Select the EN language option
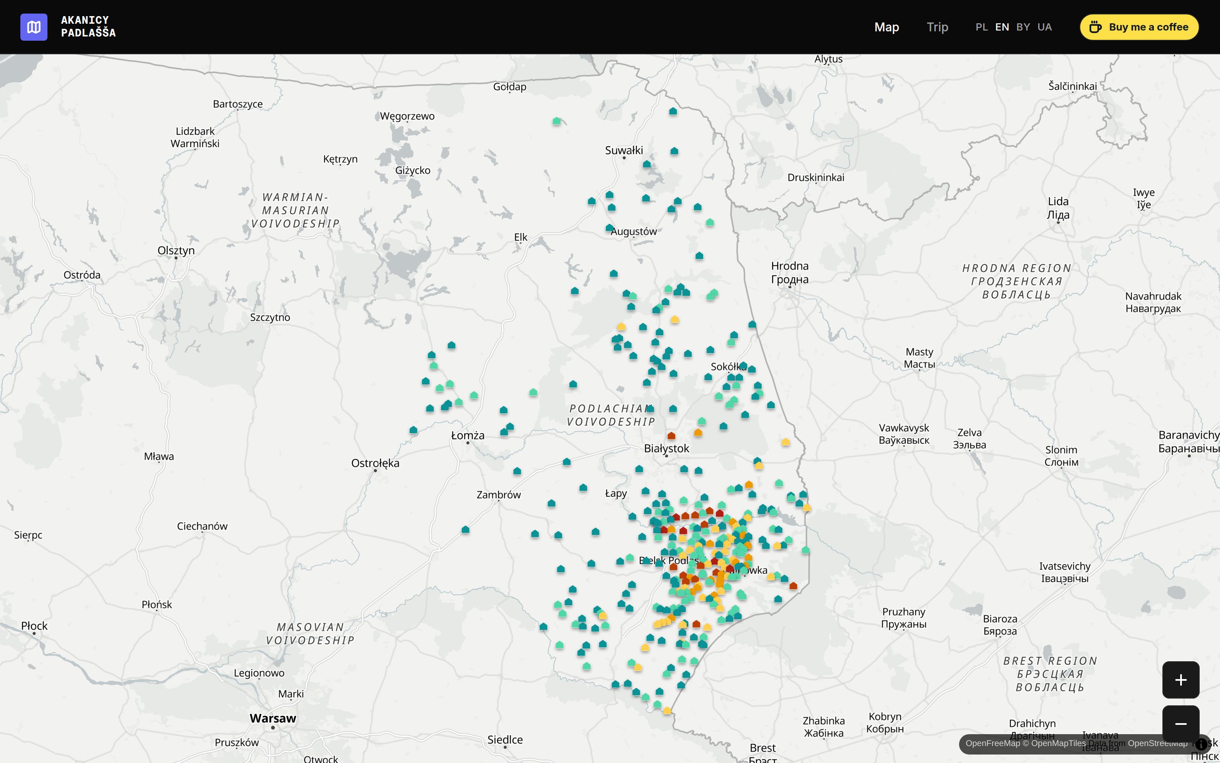This screenshot has width=1220, height=763. click(1002, 27)
